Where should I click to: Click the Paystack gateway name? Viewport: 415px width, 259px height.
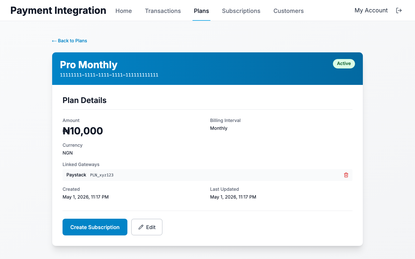pos(76,175)
